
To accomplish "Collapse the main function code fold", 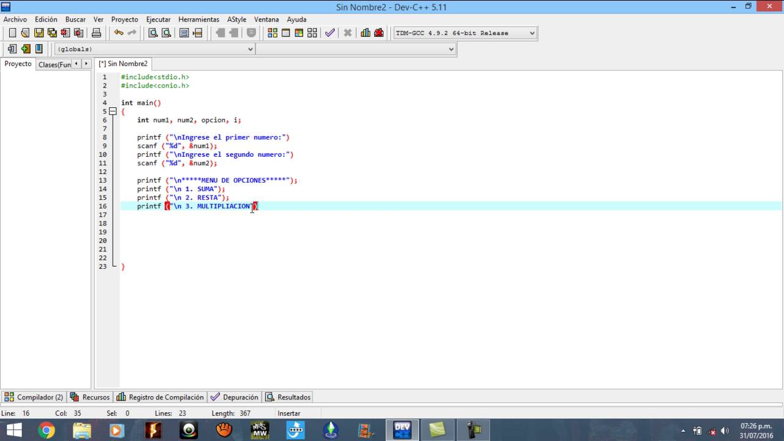I will pyautogui.click(x=113, y=111).
